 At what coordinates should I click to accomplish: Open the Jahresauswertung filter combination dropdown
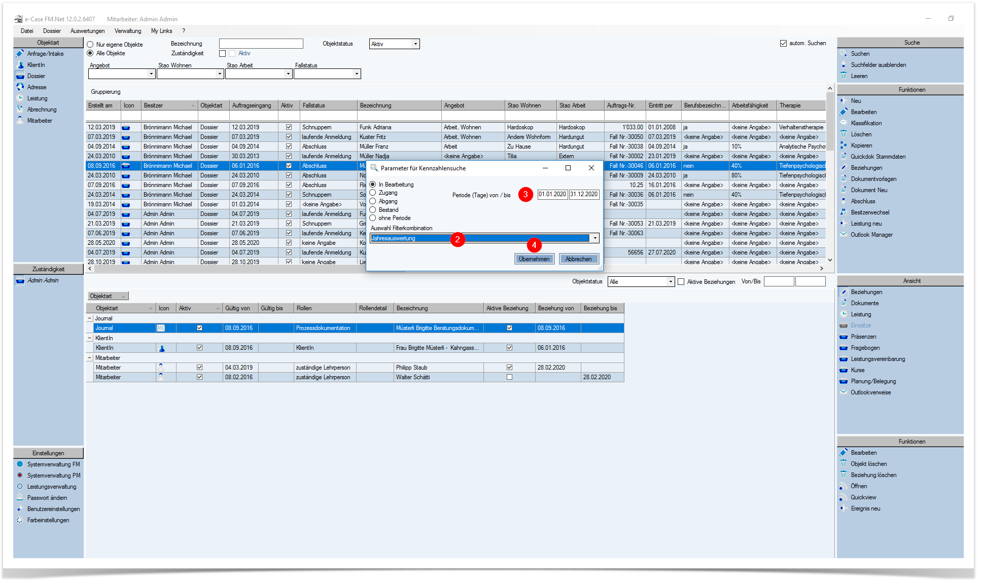[x=595, y=238]
